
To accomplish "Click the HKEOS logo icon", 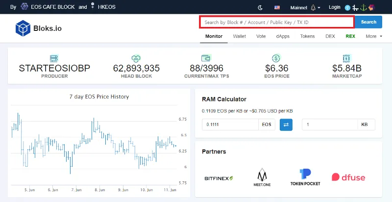I will pos(93,6).
